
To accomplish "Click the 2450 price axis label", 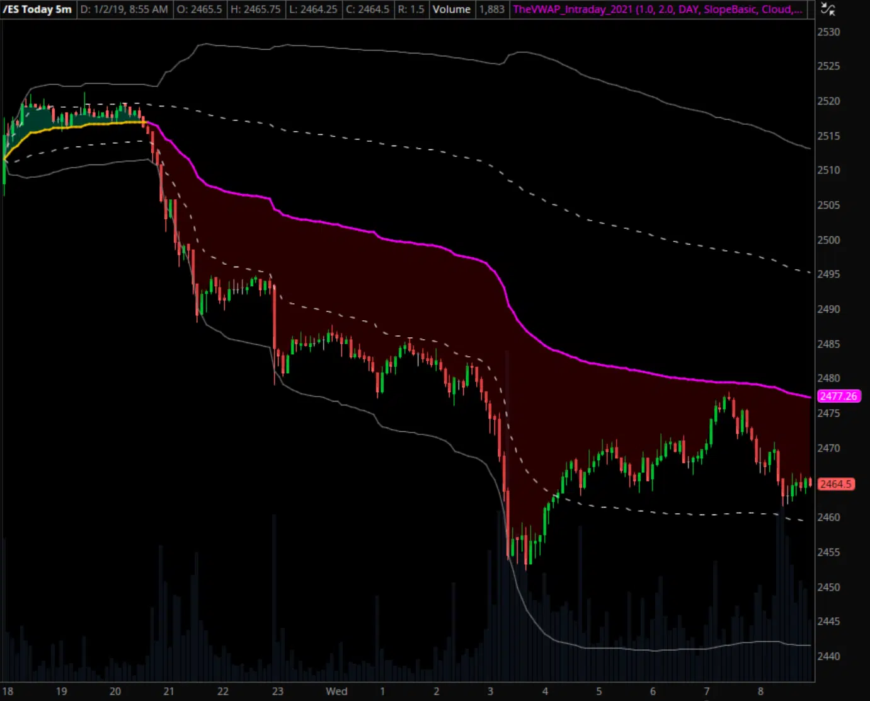I will 828,587.
